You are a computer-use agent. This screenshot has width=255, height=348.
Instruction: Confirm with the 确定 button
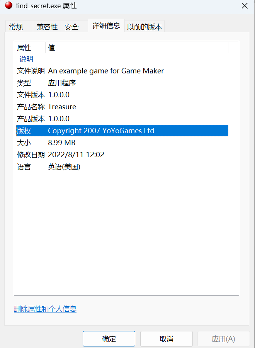[x=109, y=339]
